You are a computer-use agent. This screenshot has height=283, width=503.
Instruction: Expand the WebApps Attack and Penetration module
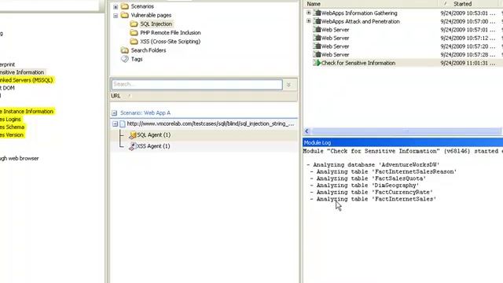308,21
